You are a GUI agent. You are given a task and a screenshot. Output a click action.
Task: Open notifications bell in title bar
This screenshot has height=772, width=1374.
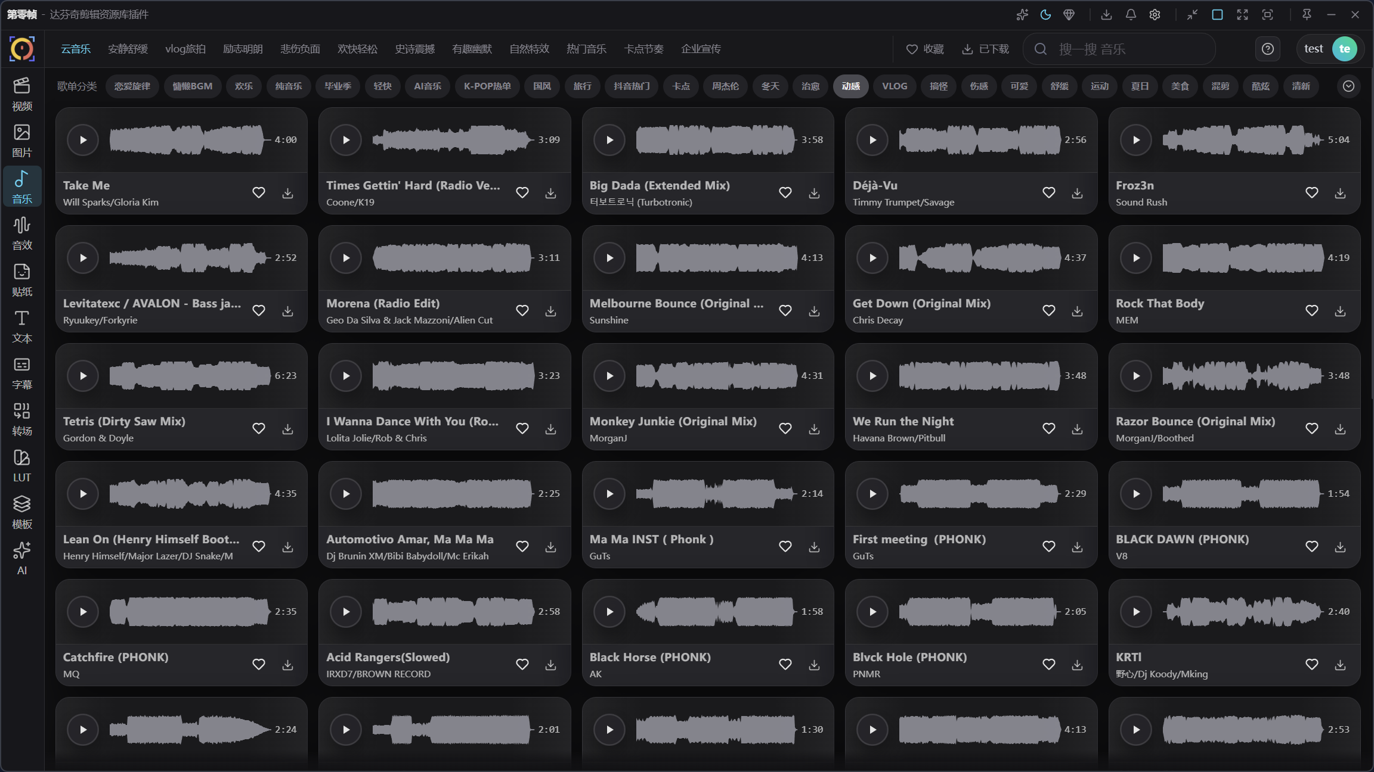pos(1131,15)
